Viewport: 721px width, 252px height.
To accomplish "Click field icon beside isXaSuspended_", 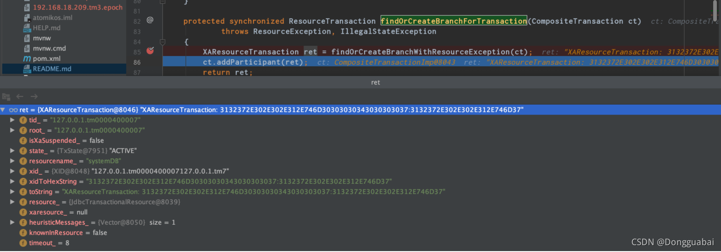I will pos(23,141).
